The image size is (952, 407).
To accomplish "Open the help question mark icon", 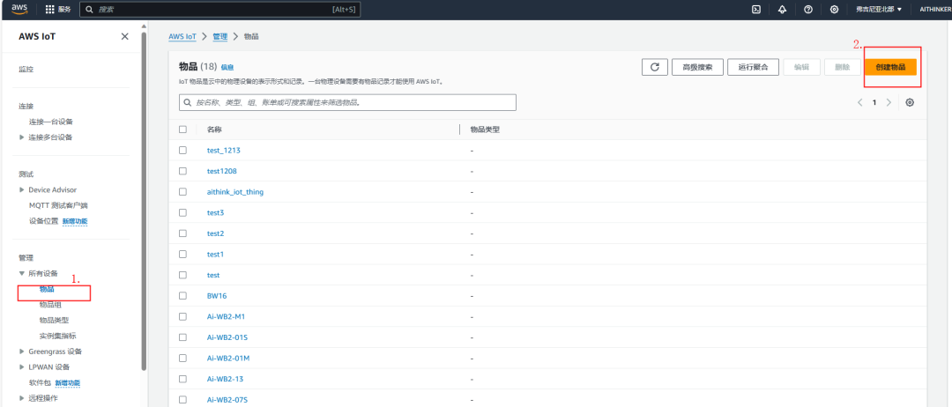I will 808,9.
